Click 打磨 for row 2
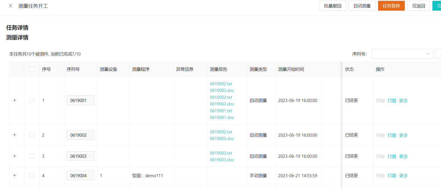This screenshot has width=441, height=188. [392, 135]
